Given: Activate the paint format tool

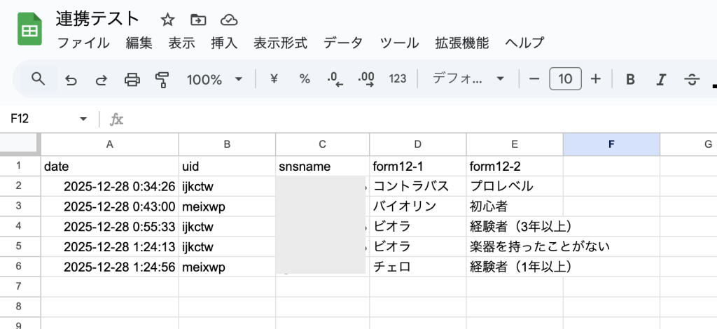Looking at the screenshot, I should tap(162, 79).
